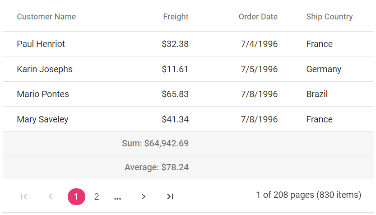Click the Average freight summary cell
Screen dimensions: 376x215
coord(156,167)
